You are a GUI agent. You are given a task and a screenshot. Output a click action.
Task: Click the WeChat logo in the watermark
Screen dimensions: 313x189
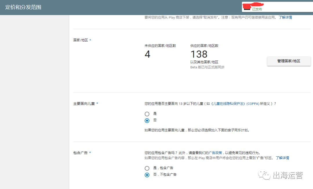(264, 175)
